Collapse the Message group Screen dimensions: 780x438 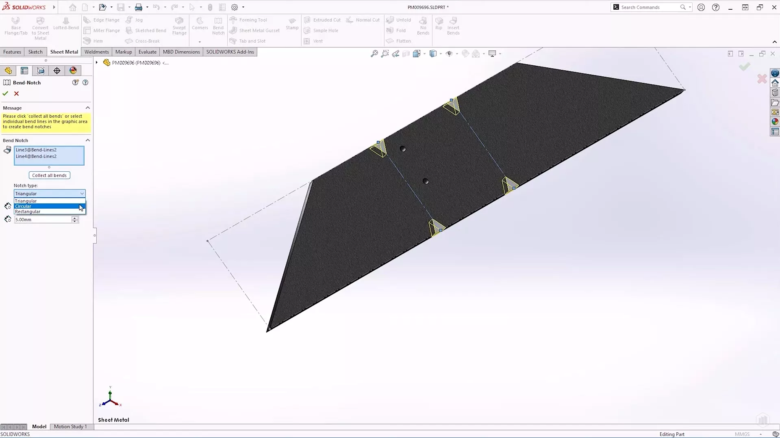(87, 108)
